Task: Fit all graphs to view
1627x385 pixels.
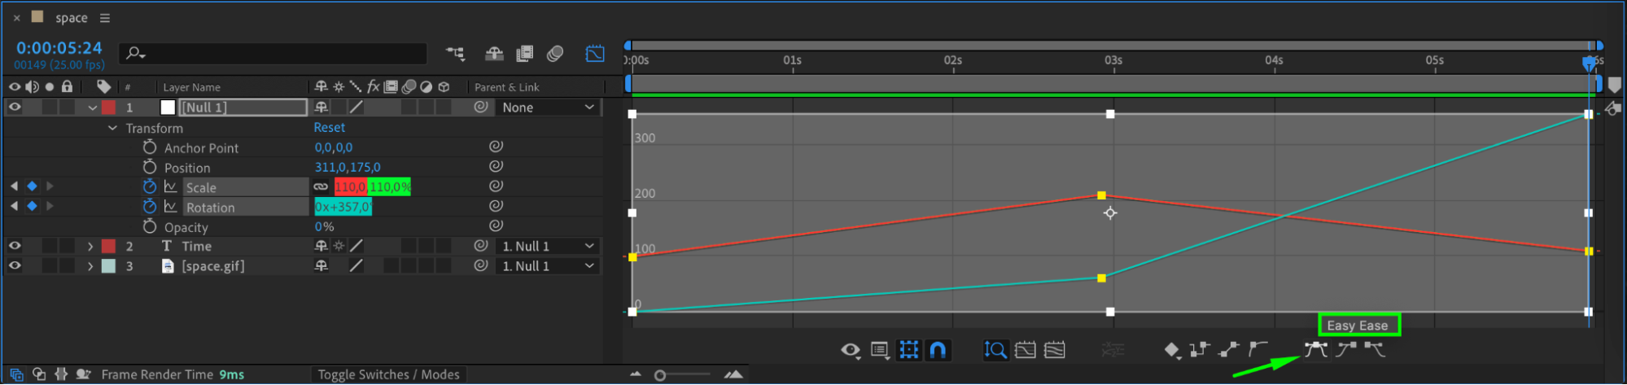Action: pyautogui.click(x=1054, y=350)
